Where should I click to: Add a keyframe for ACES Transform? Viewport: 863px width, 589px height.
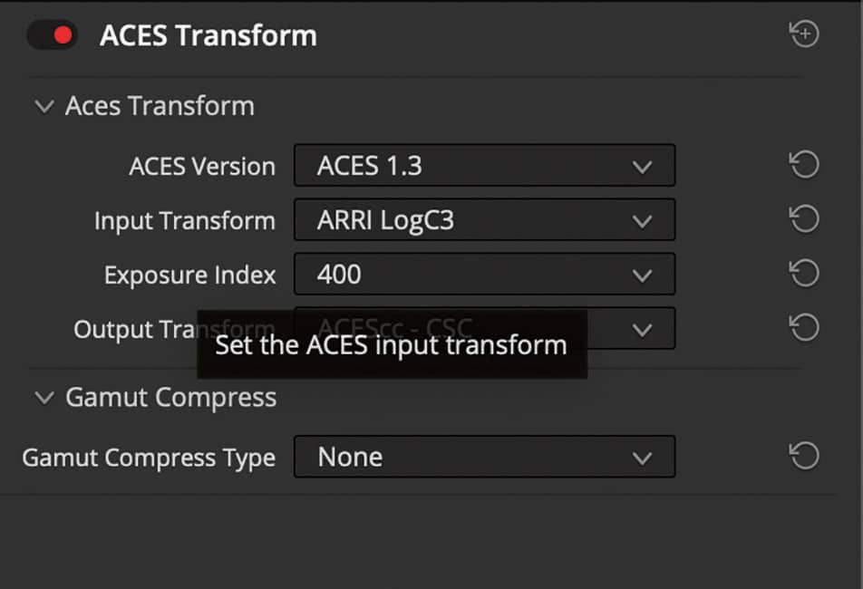click(x=803, y=34)
